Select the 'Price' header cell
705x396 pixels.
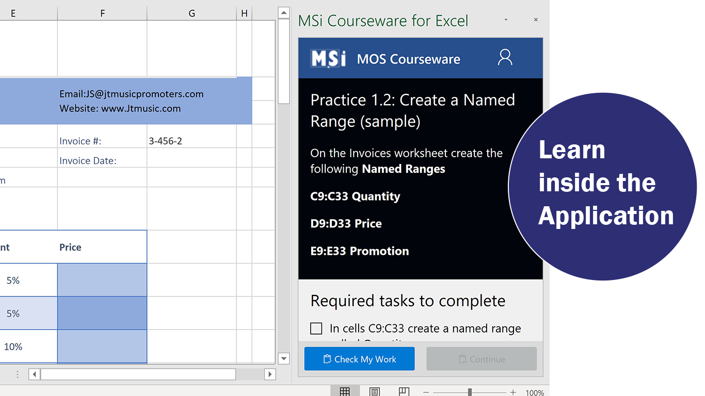(x=102, y=247)
